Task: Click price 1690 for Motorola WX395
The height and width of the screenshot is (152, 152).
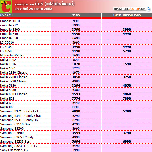Action: click(x=76, y=55)
